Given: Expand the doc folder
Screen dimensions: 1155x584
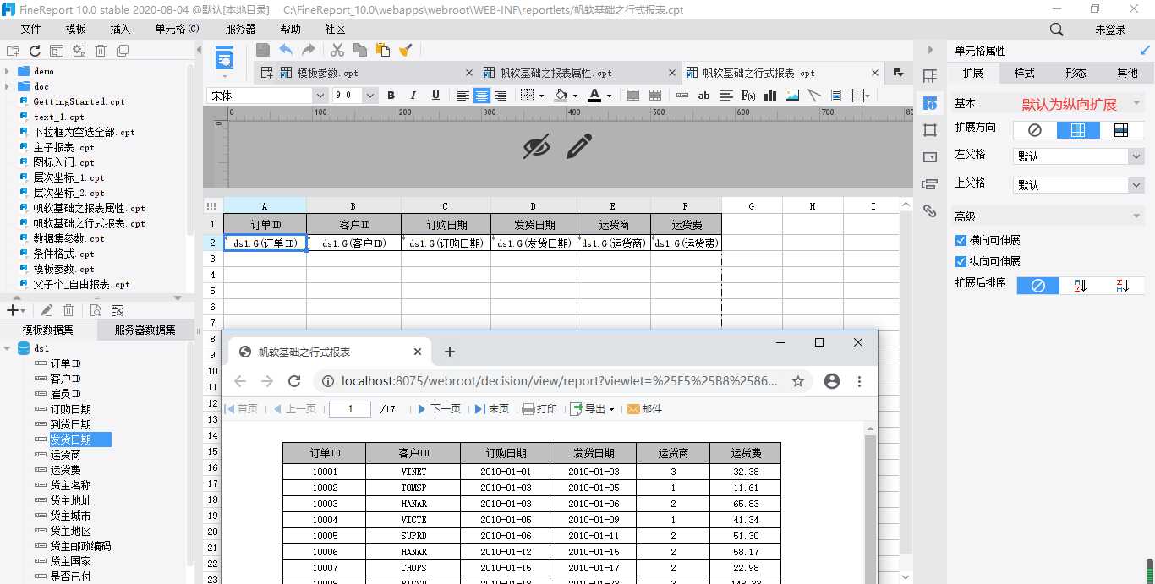Looking at the screenshot, I should coord(8,86).
